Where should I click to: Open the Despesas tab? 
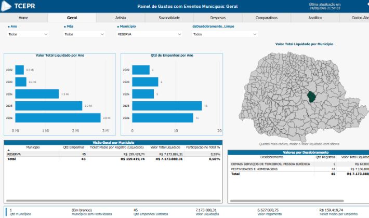(x=218, y=18)
